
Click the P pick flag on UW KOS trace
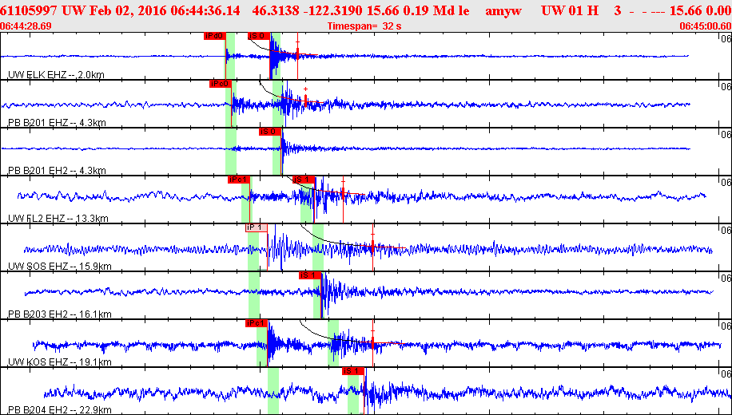[256, 323]
